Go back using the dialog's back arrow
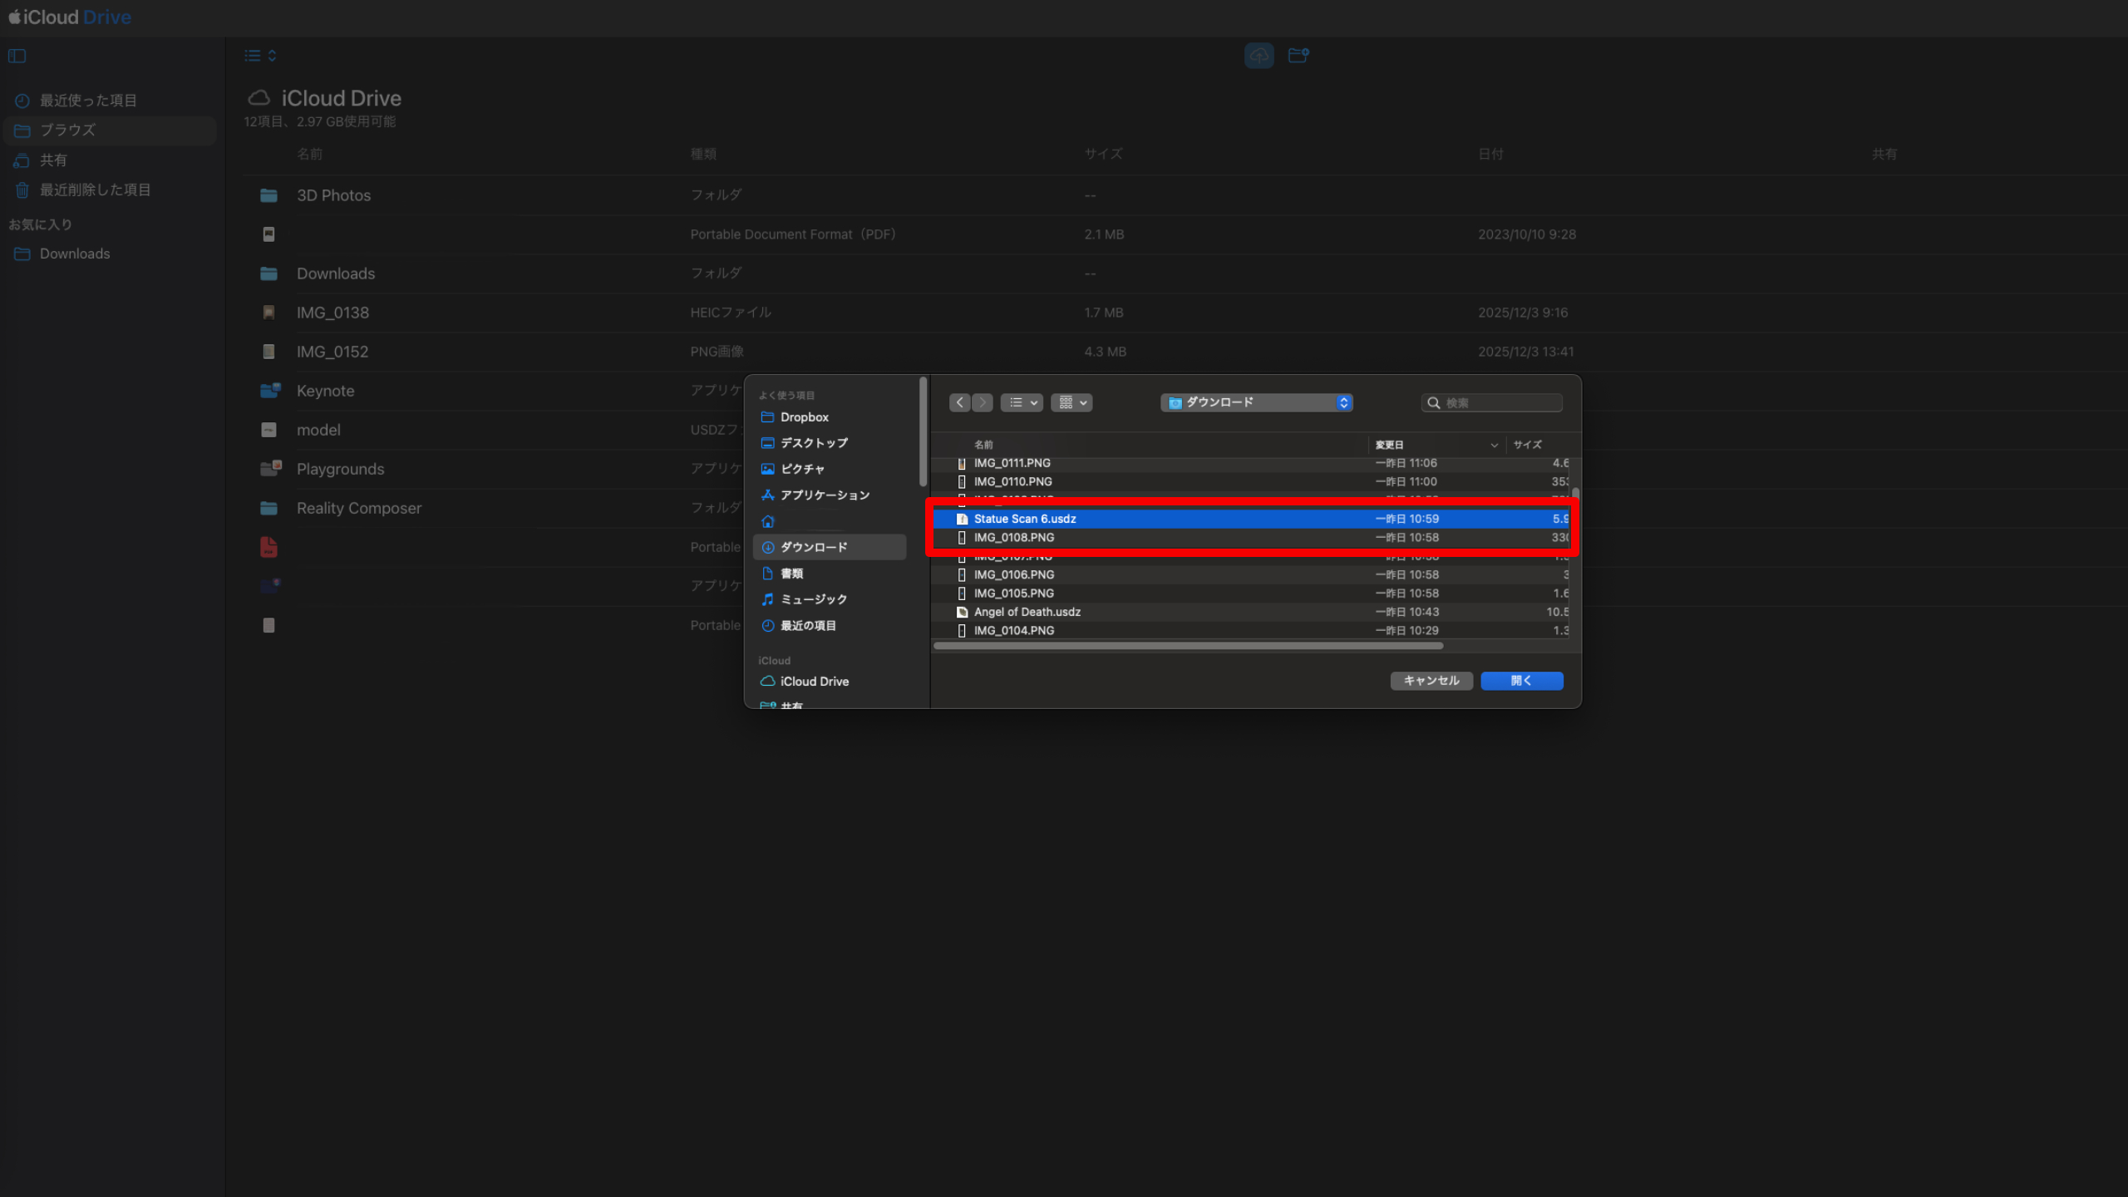The height and width of the screenshot is (1197, 2128). (x=958, y=402)
